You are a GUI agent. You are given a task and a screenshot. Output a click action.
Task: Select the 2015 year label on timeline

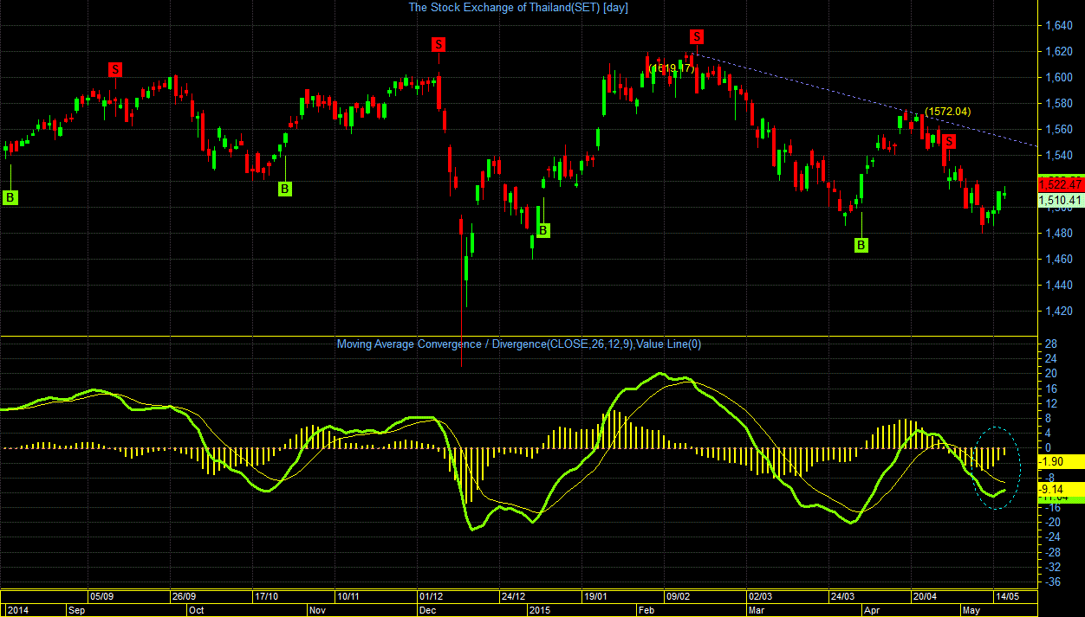[x=542, y=609]
